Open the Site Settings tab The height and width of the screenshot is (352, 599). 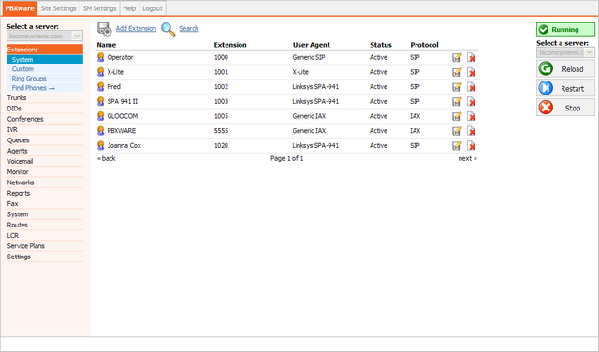point(58,8)
